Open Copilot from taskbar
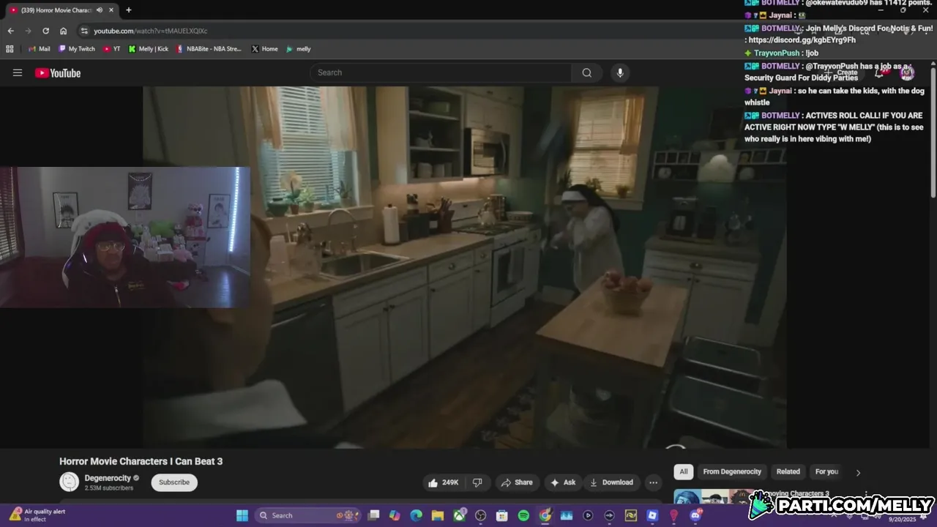Viewport: 937px width, 527px height. click(395, 515)
